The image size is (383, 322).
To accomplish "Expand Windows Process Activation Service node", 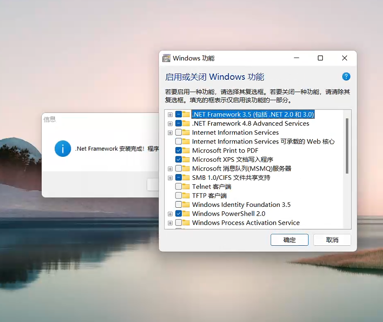I will [x=170, y=223].
